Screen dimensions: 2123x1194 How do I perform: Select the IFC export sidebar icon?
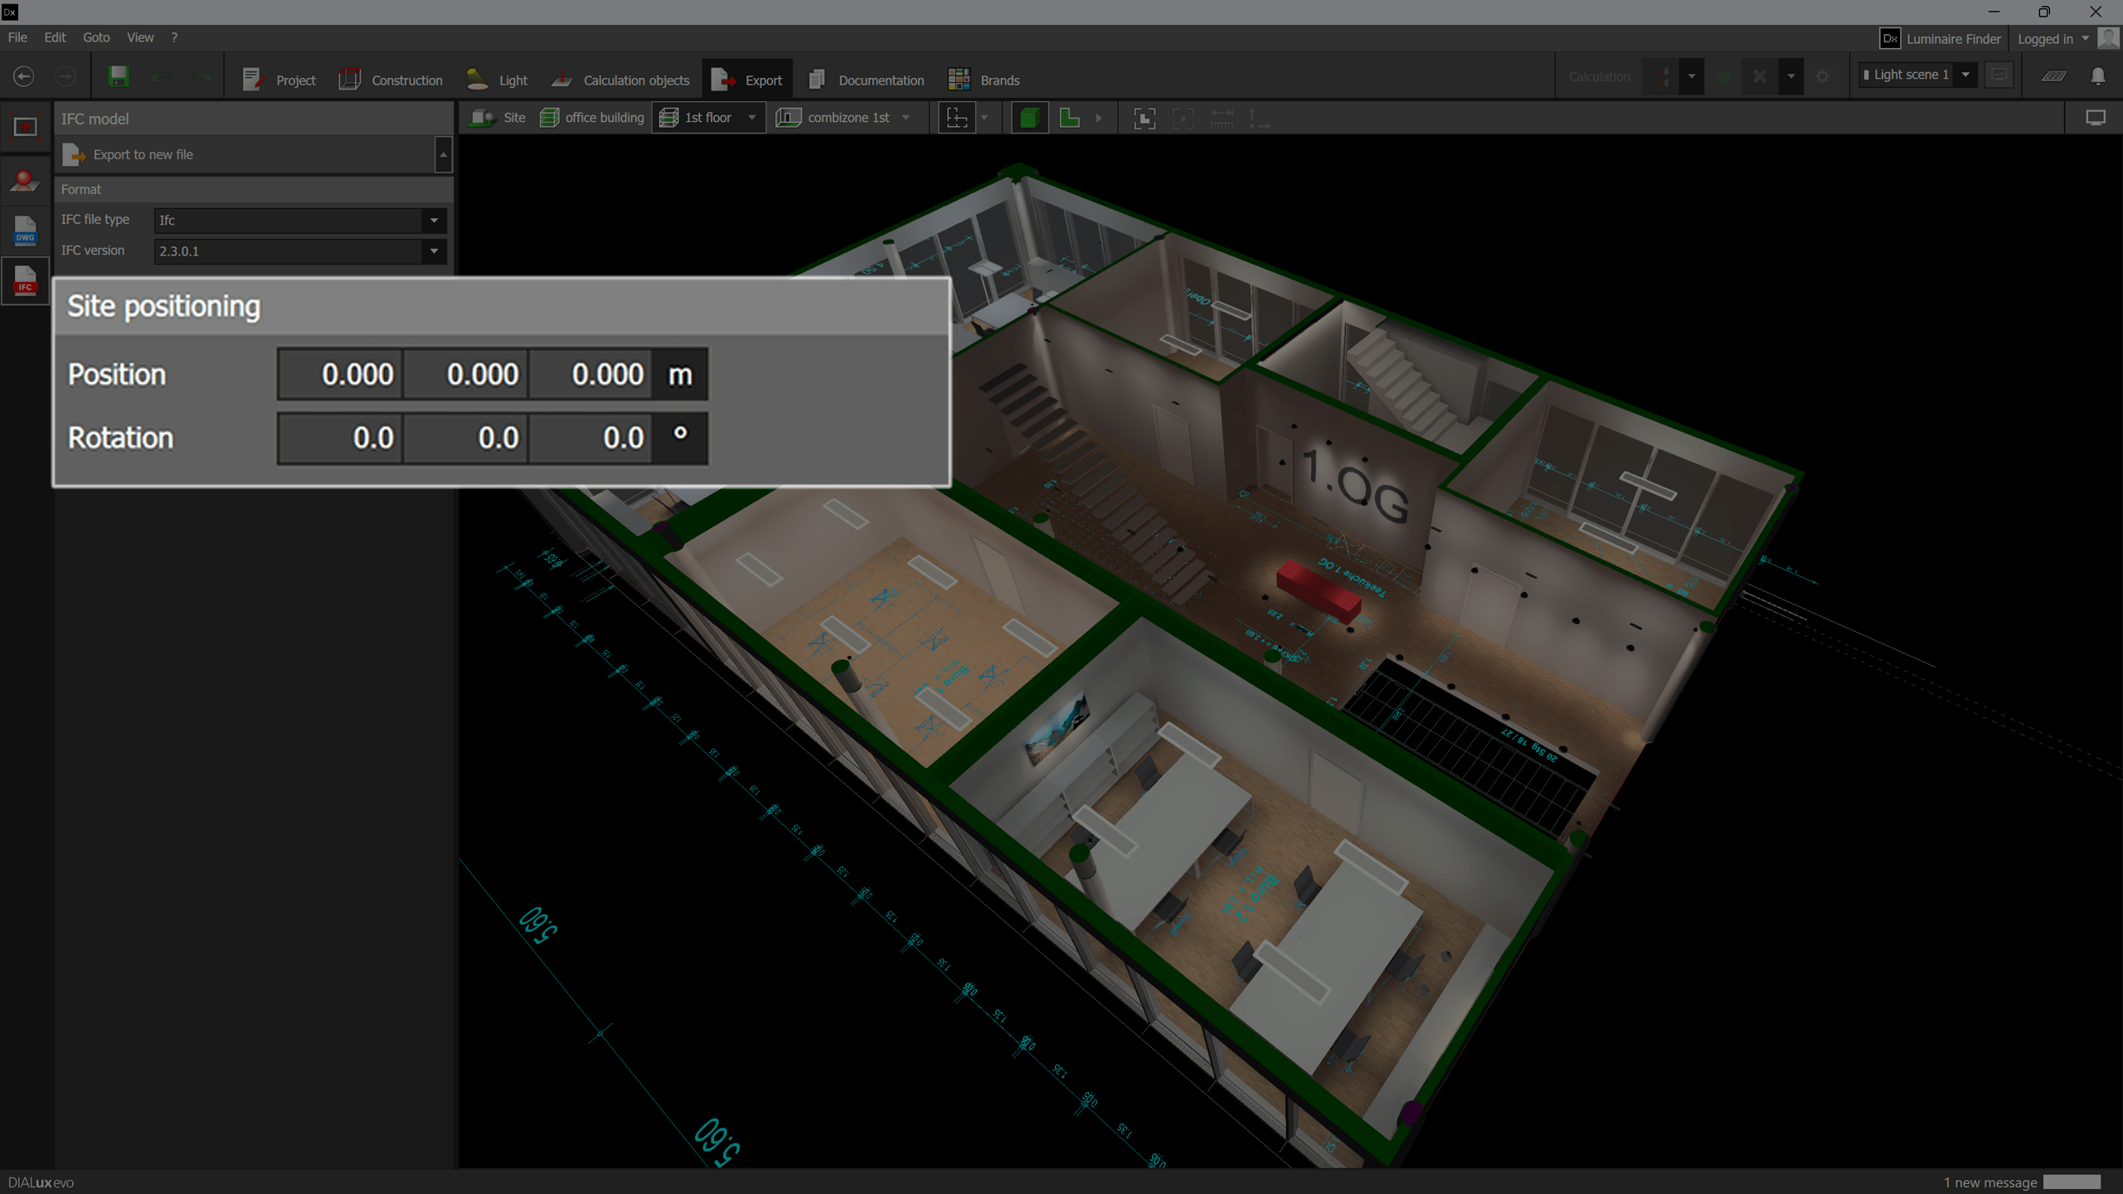point(25,281)
